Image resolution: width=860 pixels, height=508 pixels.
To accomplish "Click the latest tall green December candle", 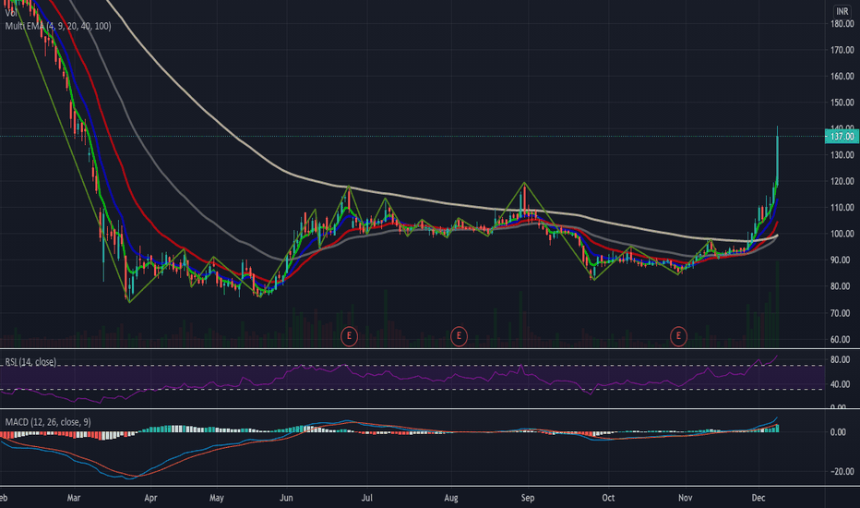I will (777, 159).
